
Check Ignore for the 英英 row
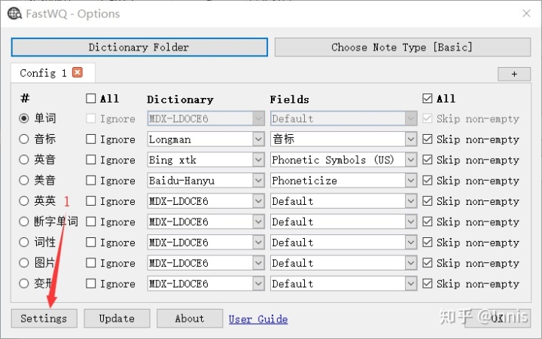pos(90,201)
